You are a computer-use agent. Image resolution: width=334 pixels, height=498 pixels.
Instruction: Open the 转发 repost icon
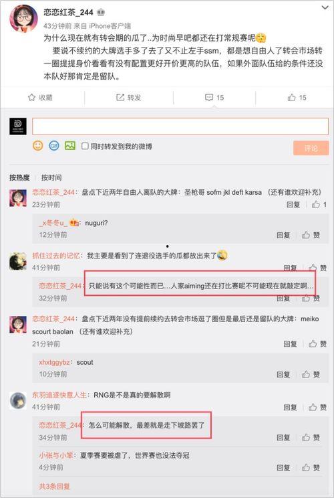pos(120,97)
